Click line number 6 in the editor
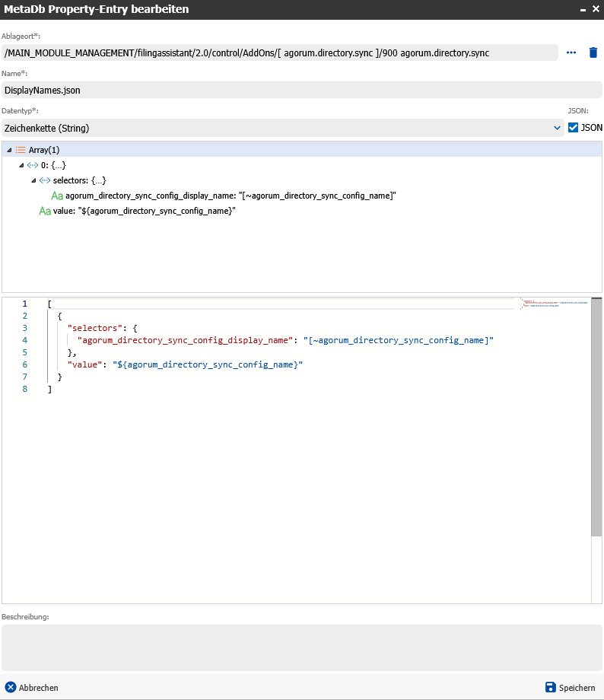This screenshot has width=604, height=700. (x=24, y=364)
